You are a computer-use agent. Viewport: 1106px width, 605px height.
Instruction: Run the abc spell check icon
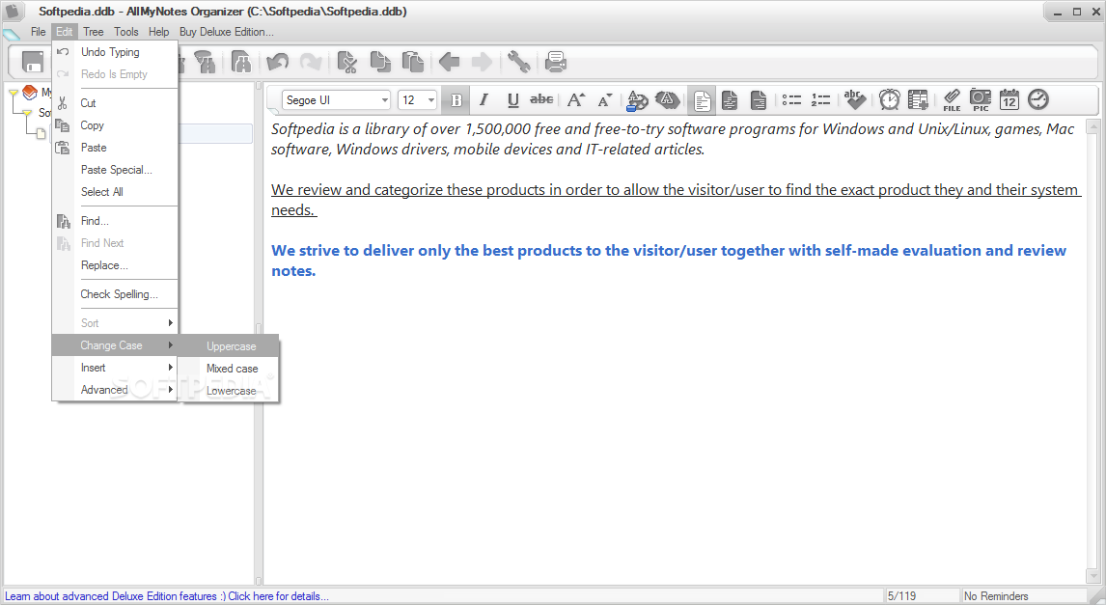pos(854,100)
